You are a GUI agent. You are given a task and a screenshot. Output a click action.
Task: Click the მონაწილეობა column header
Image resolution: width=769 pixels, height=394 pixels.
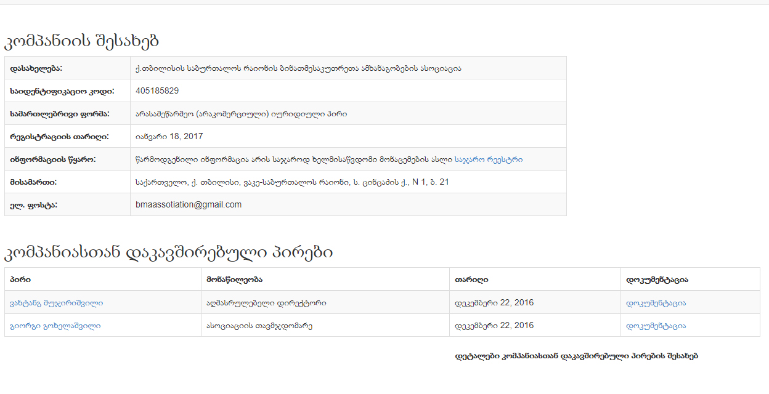[x=234, y=279]
